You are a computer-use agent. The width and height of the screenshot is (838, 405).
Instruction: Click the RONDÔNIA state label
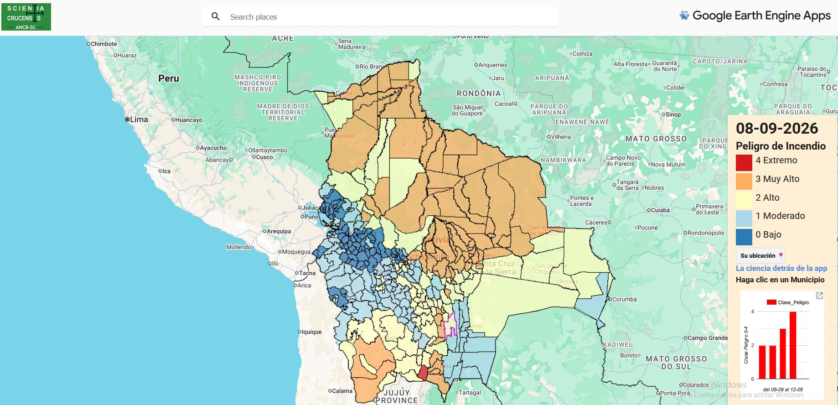tap(479, 93)
